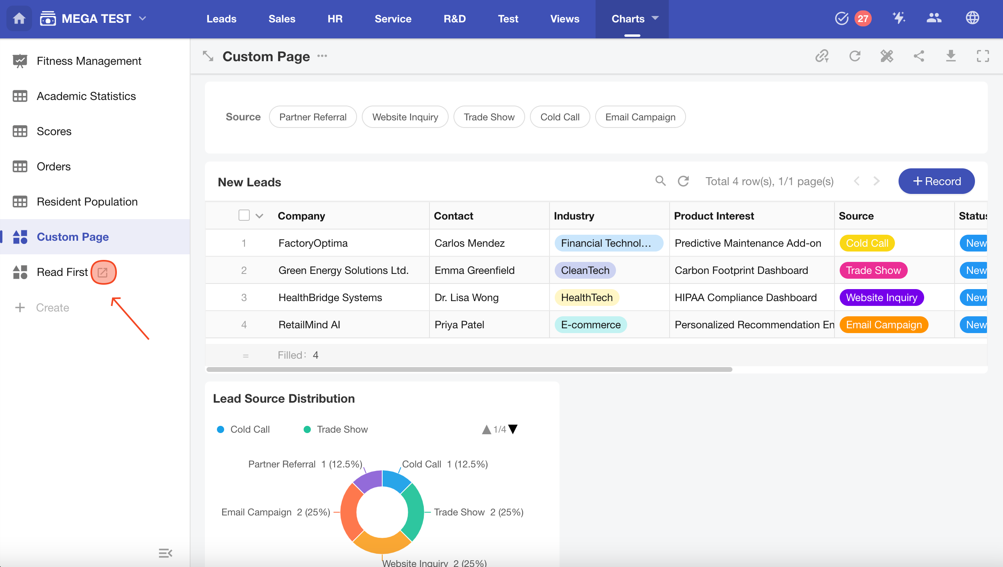Click the download icon in page header

951,56
